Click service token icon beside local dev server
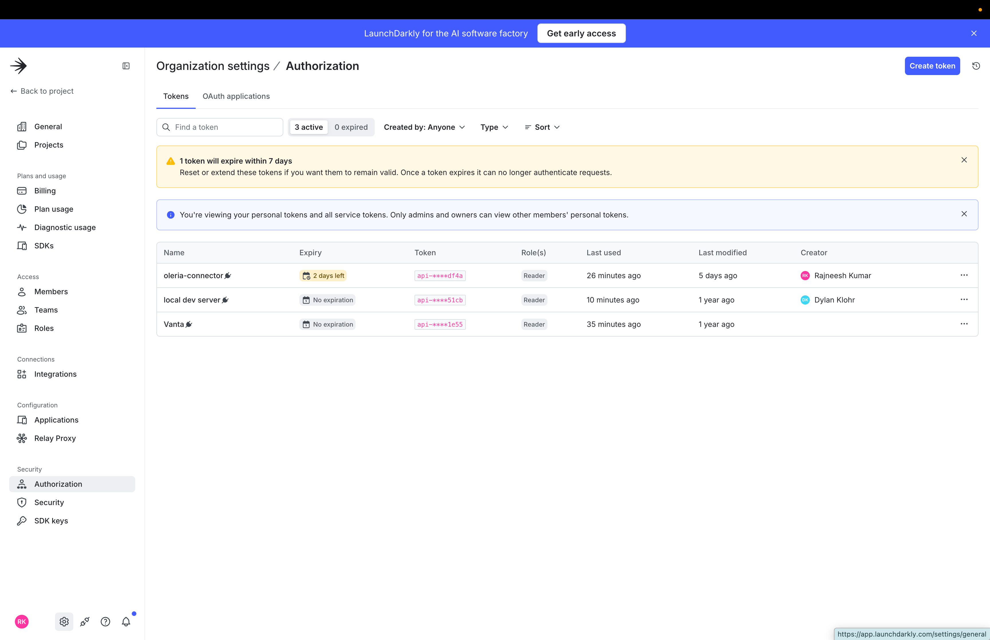The image size is (990, 640). point(225,300)
